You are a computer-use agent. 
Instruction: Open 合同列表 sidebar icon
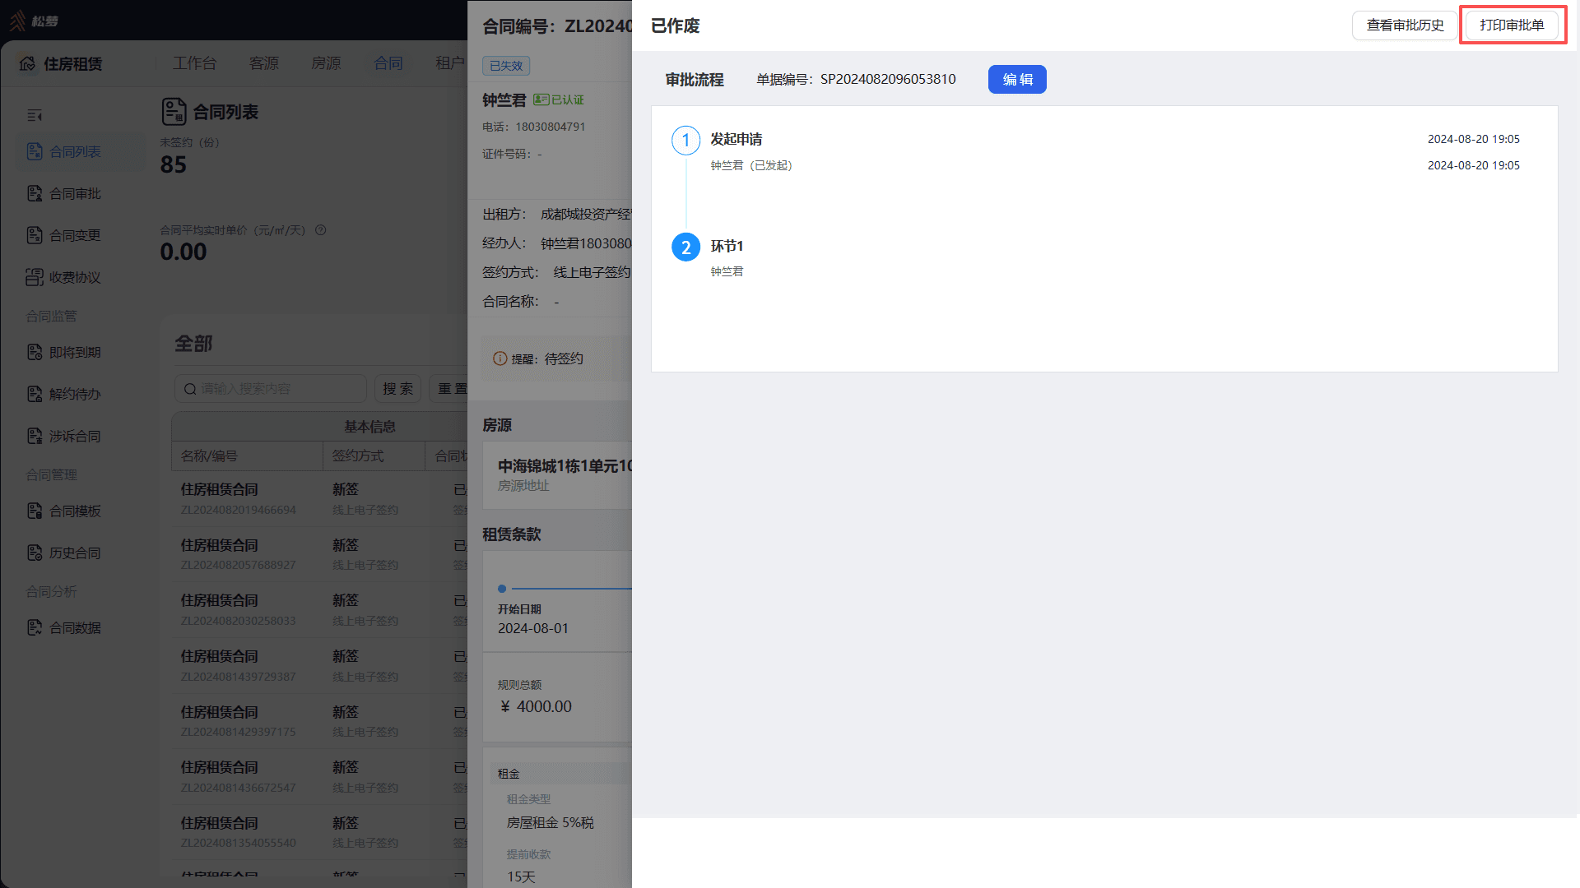[35, 151]
